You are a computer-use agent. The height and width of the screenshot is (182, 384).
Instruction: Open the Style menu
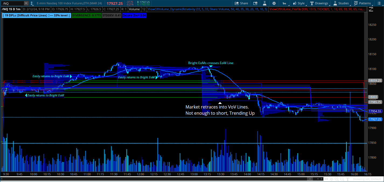pos(299,3)
